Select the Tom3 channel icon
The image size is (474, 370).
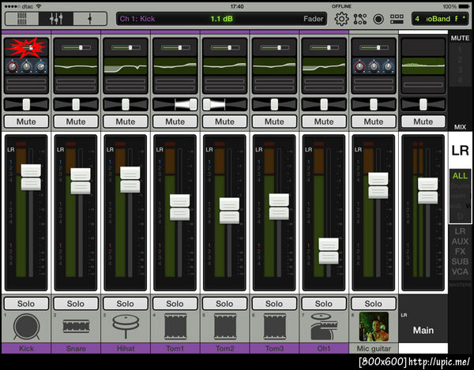(x=274, y=327)
